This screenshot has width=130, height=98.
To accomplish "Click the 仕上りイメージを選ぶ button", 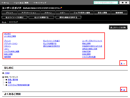I will click(x=15, y=18).
